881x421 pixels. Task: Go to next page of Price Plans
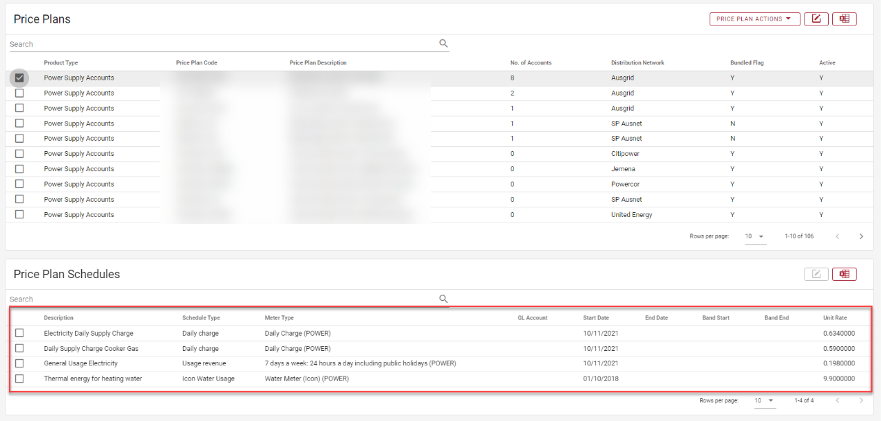[861, 236]
